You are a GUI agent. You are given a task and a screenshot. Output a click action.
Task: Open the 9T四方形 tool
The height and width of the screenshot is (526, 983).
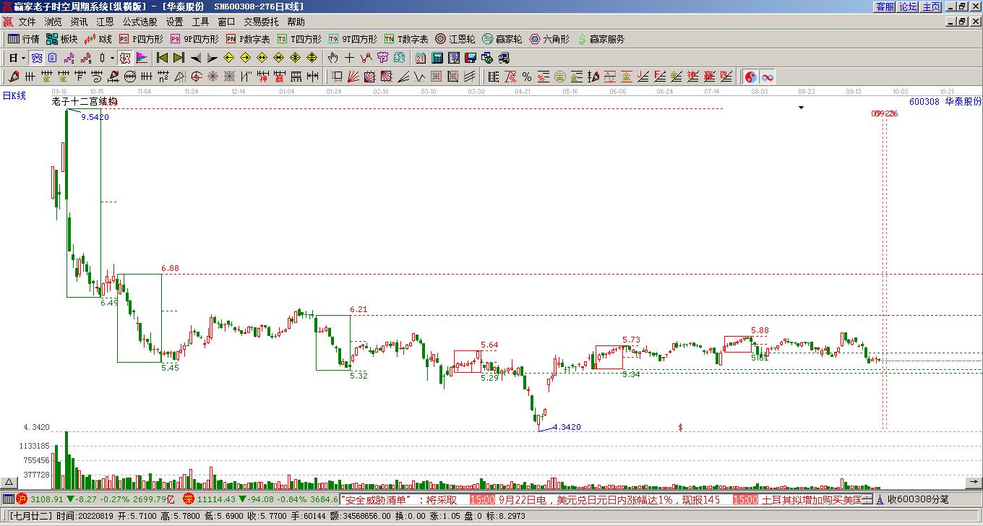353,39
